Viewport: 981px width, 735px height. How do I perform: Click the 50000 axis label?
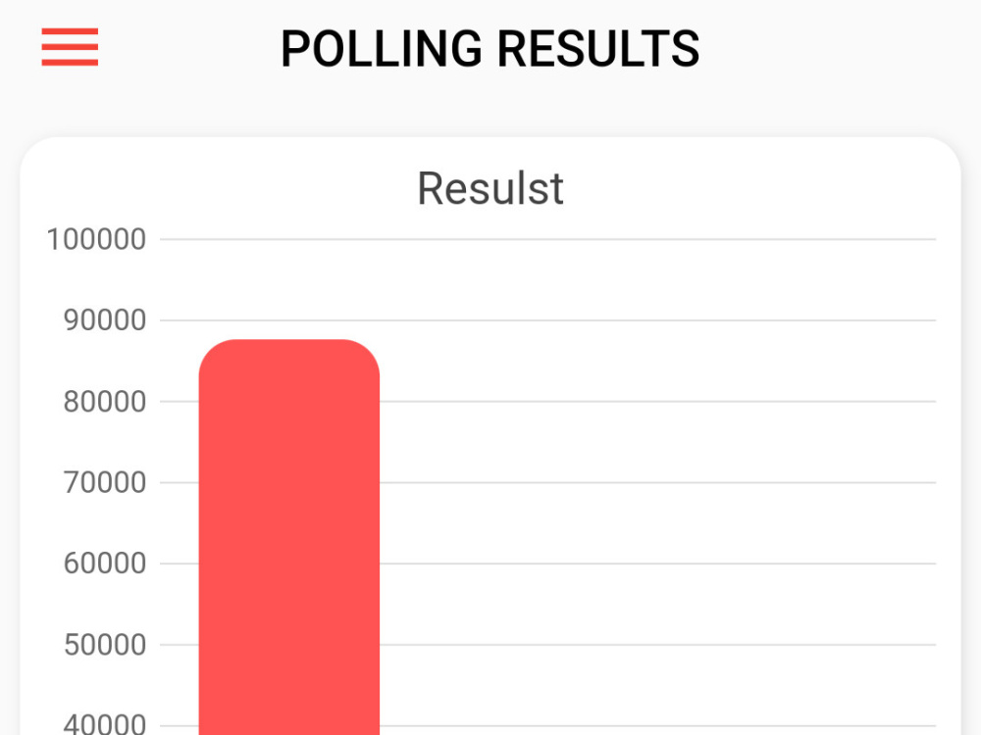coord(105,645)
